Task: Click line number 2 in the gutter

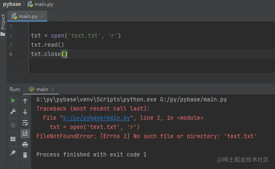Action: [x=11, y=36]
